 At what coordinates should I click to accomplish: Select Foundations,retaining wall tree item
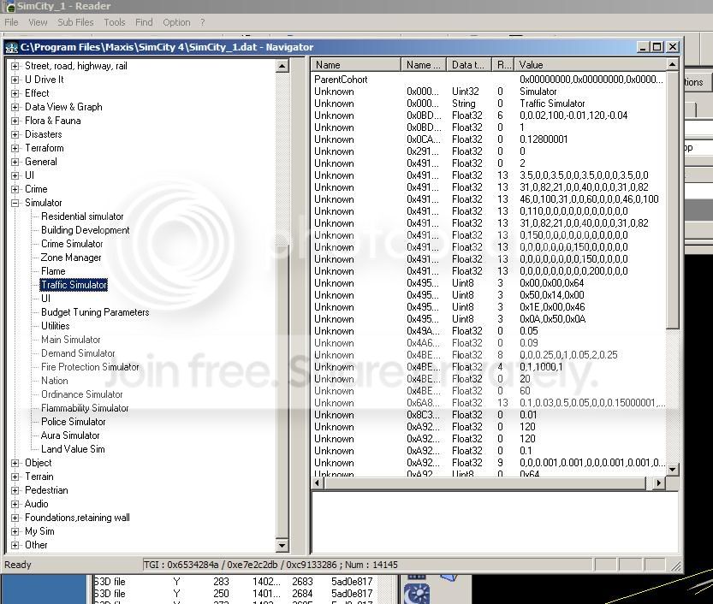tap(77, 518)
